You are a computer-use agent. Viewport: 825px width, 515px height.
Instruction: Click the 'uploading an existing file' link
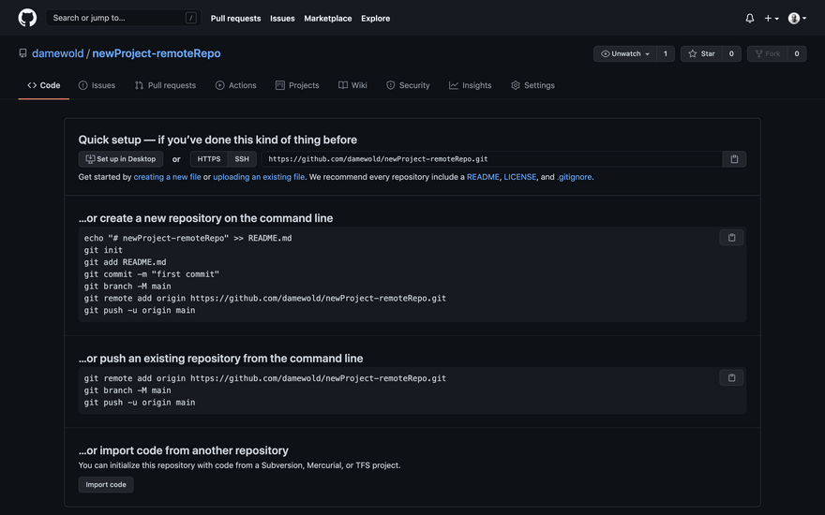click(x=259, y=177)
